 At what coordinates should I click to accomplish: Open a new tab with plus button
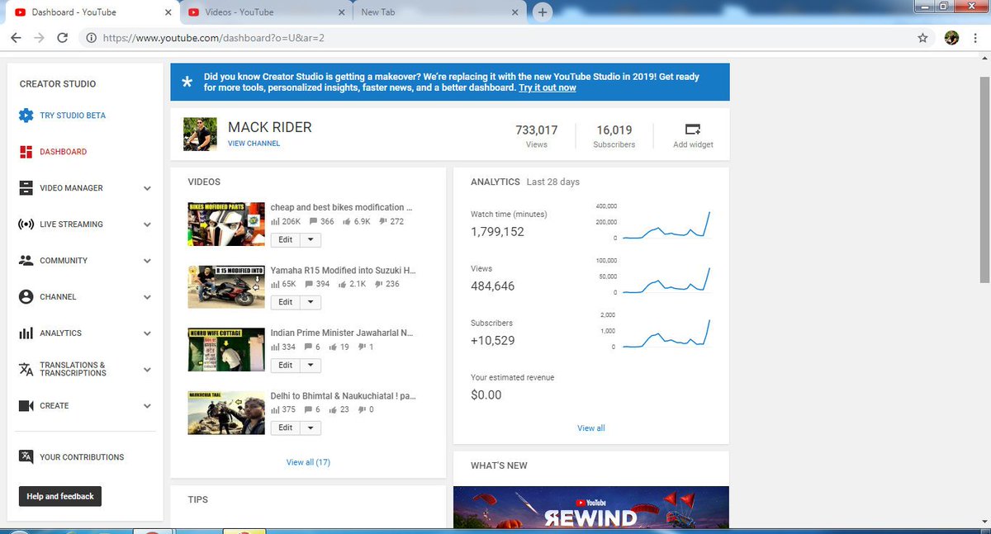pyautogui.click(x=543, y=12)
